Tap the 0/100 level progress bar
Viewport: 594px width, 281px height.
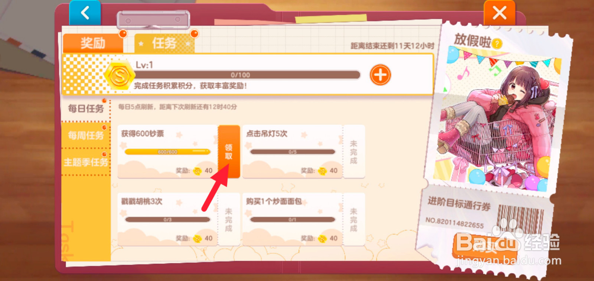coord(247,75)
